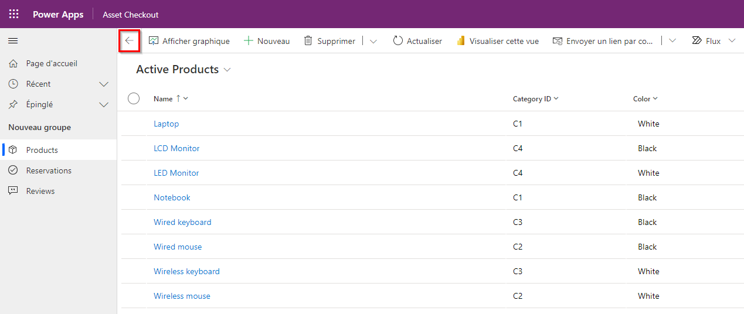Click the Nouveau groupe heading
The height and width of the screenshot is (314, 744).
(x=39, y=127)
